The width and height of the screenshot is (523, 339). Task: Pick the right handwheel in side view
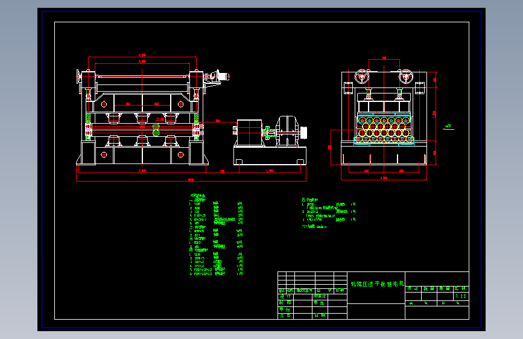(406, 77)
